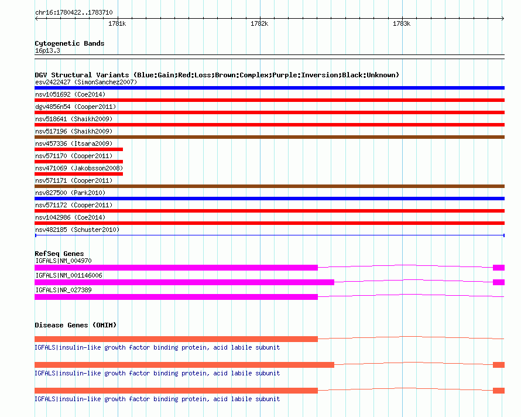
Task: Open the third IGFALS OMIM disease gene link
Action: pyautogui.click(x=157, y=399)
